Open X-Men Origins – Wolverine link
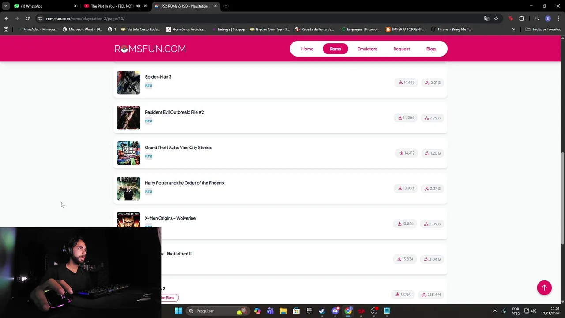This screenshot has height=318, width=565. point(170,218)
